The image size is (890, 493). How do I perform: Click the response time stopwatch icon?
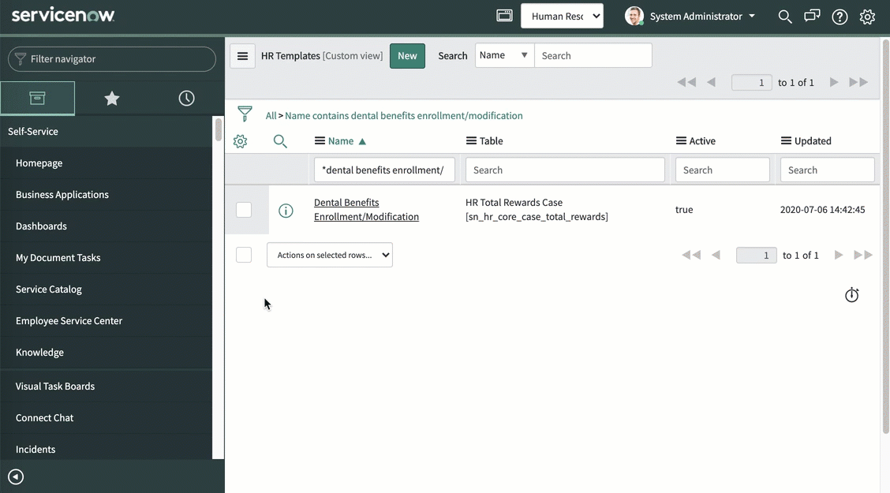[851, 295]
